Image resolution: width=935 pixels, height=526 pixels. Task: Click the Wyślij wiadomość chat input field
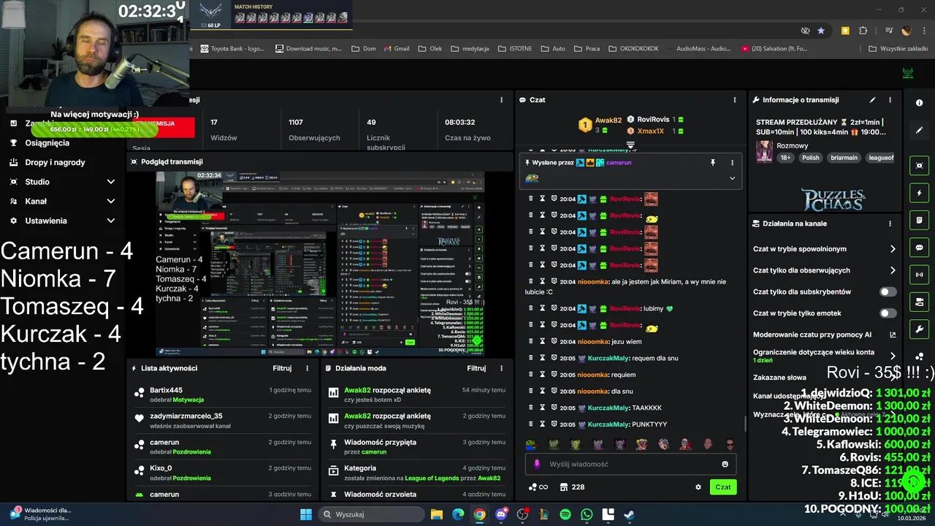pyautogui.click(x=632, y=464)
